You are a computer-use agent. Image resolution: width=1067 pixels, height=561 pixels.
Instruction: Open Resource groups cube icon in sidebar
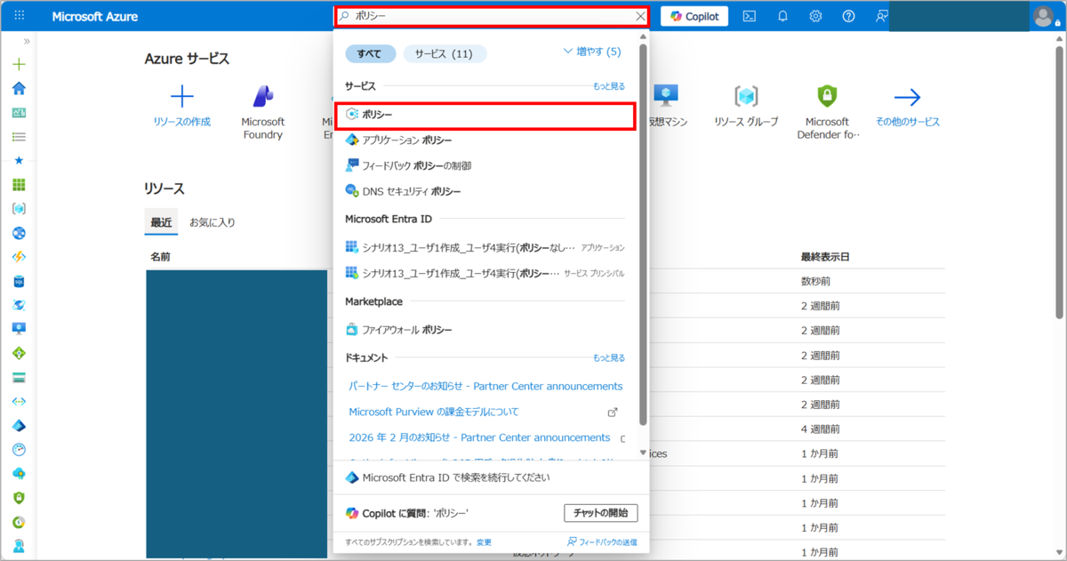click(x=19, y=209)
